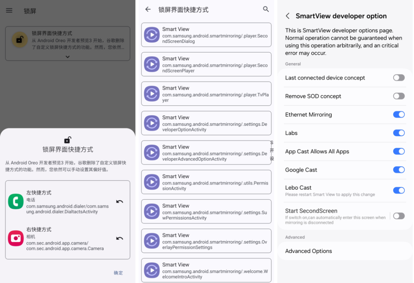Tap Smart View icon for DeveloperAdvancedOptionActivity
The width and height of the screenshot is (414, 283).
pyautogui.click(x=152, y=153)
